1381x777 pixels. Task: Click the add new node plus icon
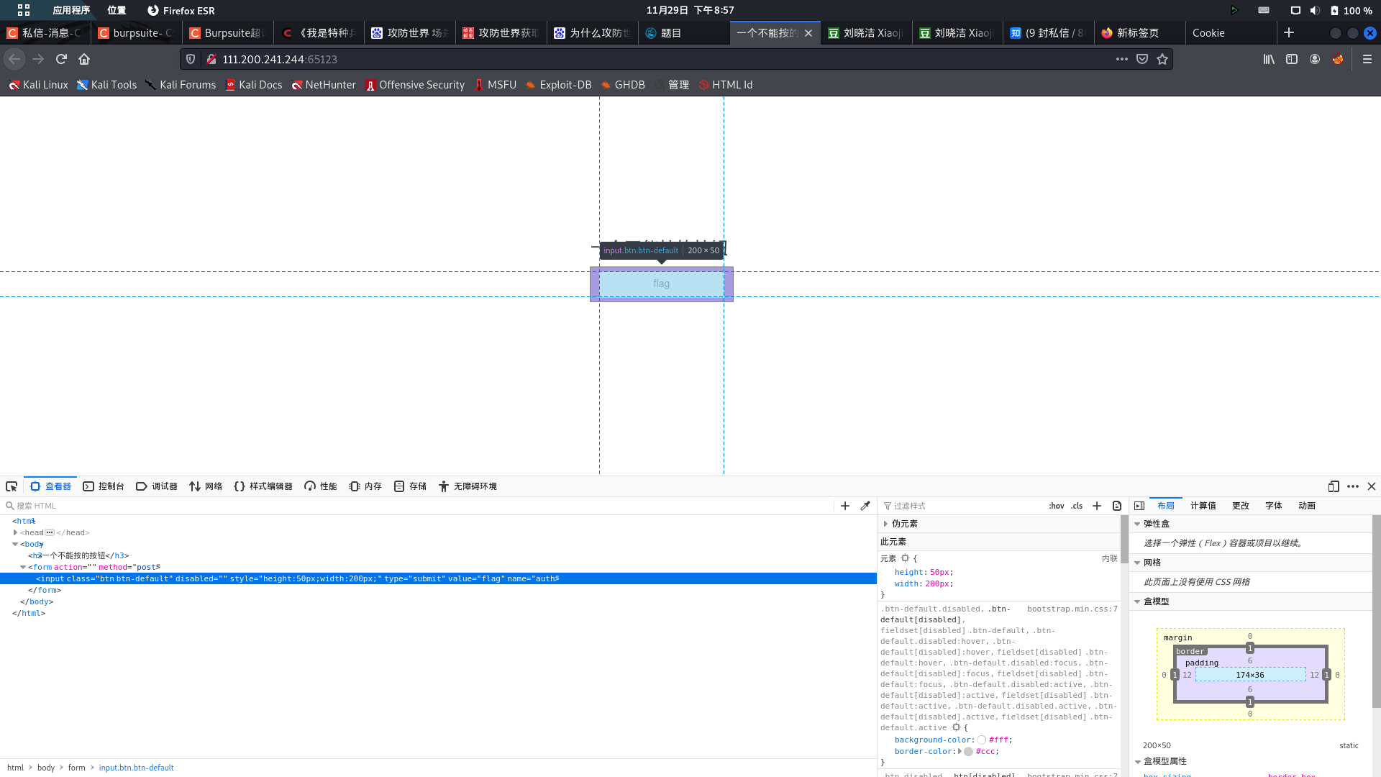click(x=845, y=506)
